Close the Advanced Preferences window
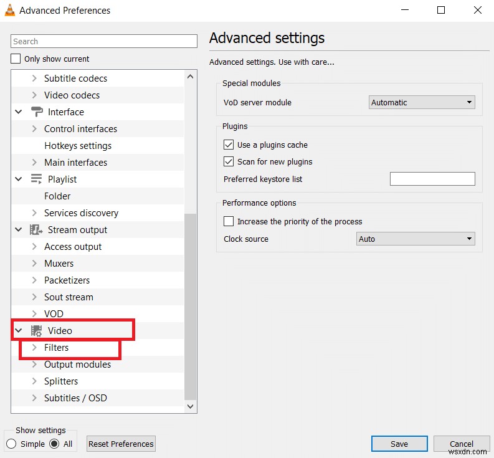Image resolution: width=494 pixels, height=458 pixels. [478, 10]
